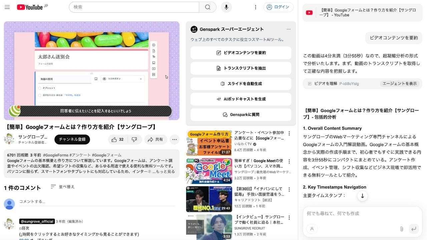427x240 pixels.
Task: Click the magnifier search button
Action: 207,7
